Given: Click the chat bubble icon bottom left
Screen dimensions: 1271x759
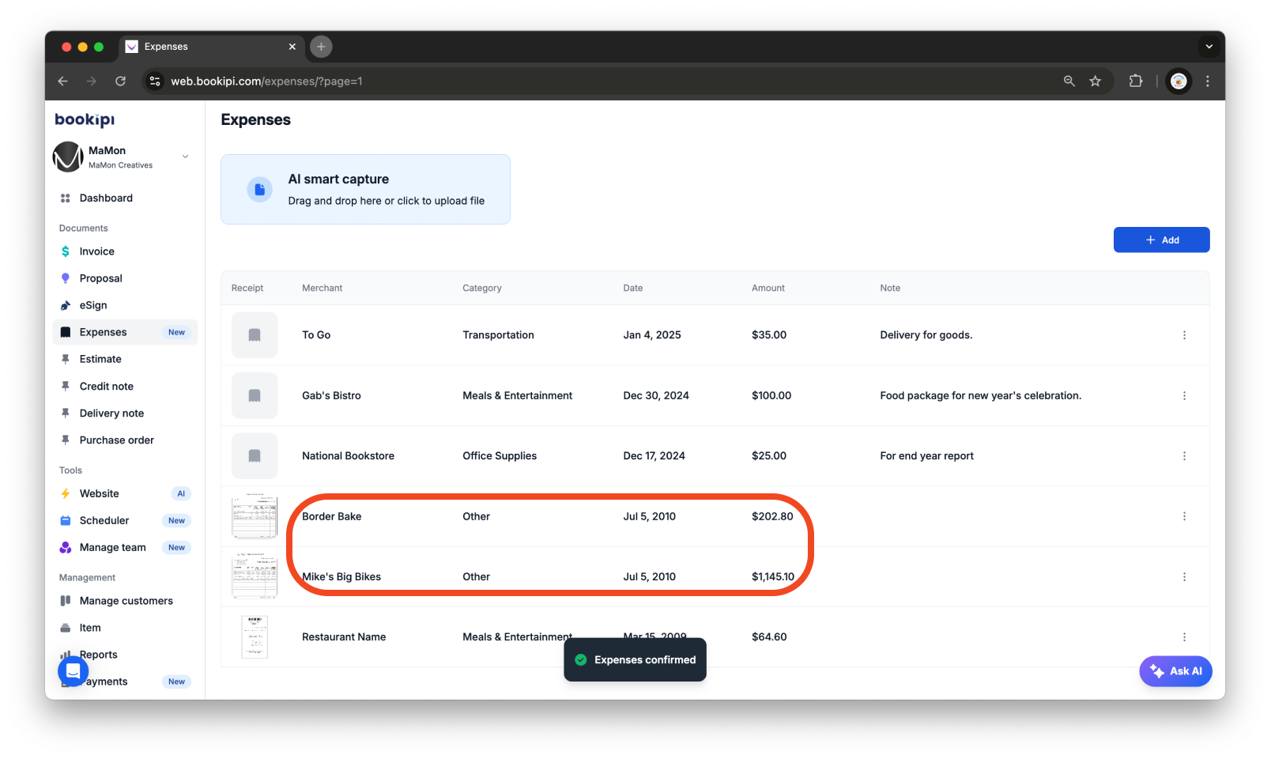Looking at the screenshot, I should tap(72, 670).
